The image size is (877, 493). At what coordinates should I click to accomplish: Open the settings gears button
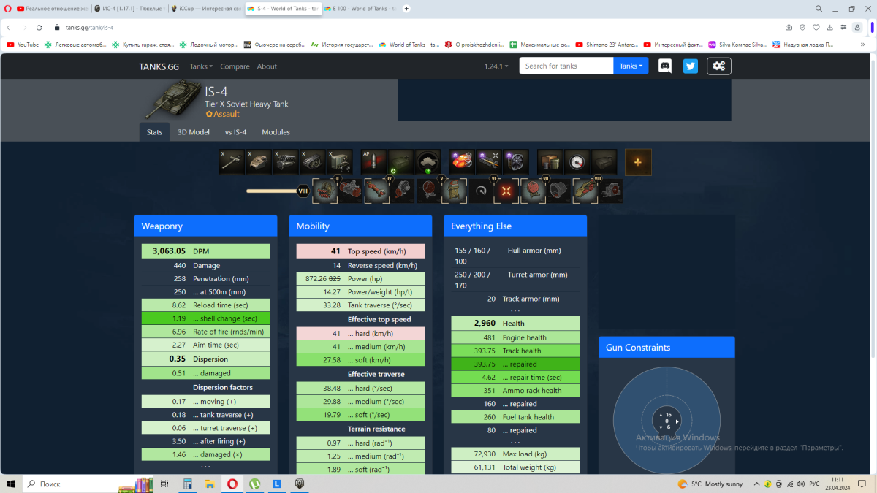coord(719,66)
